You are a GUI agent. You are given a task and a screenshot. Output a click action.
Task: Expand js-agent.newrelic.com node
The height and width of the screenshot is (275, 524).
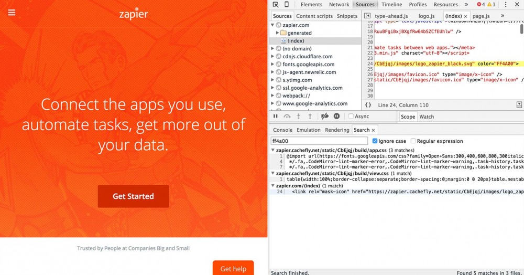click(x=272, y=72)
